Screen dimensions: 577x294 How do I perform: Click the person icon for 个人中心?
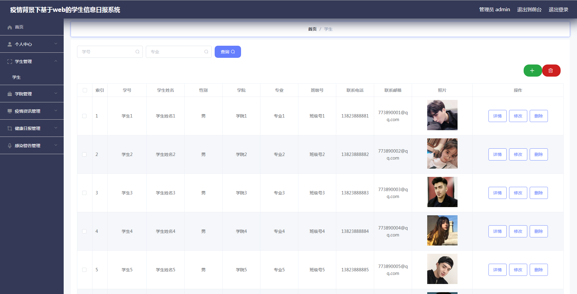point(10,44)
